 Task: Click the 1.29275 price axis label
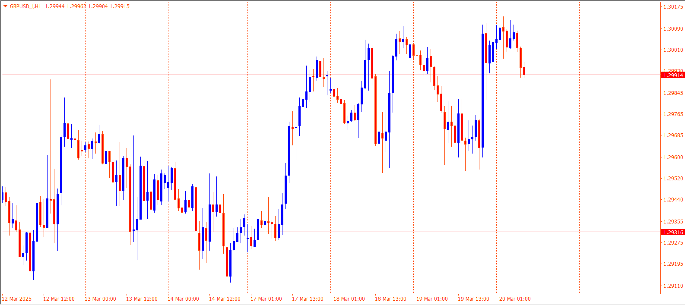[x=673, y=243]
